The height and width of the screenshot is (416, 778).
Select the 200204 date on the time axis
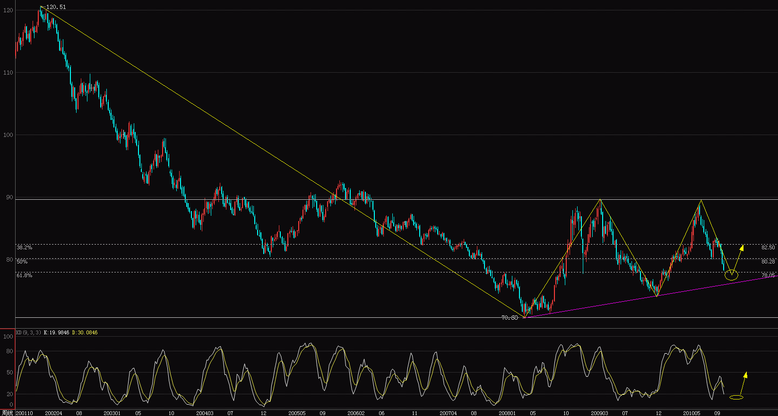(53, 413)
